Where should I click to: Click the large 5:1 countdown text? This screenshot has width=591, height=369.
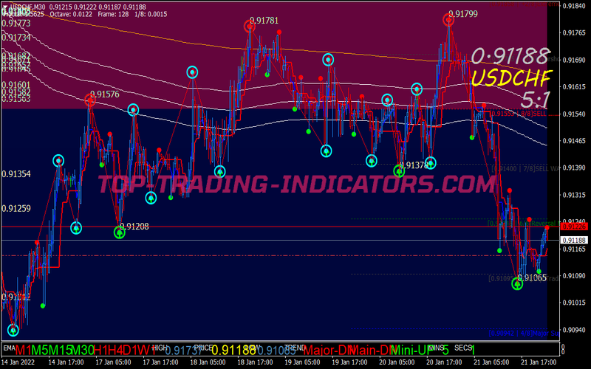click(x=535, y=100)
